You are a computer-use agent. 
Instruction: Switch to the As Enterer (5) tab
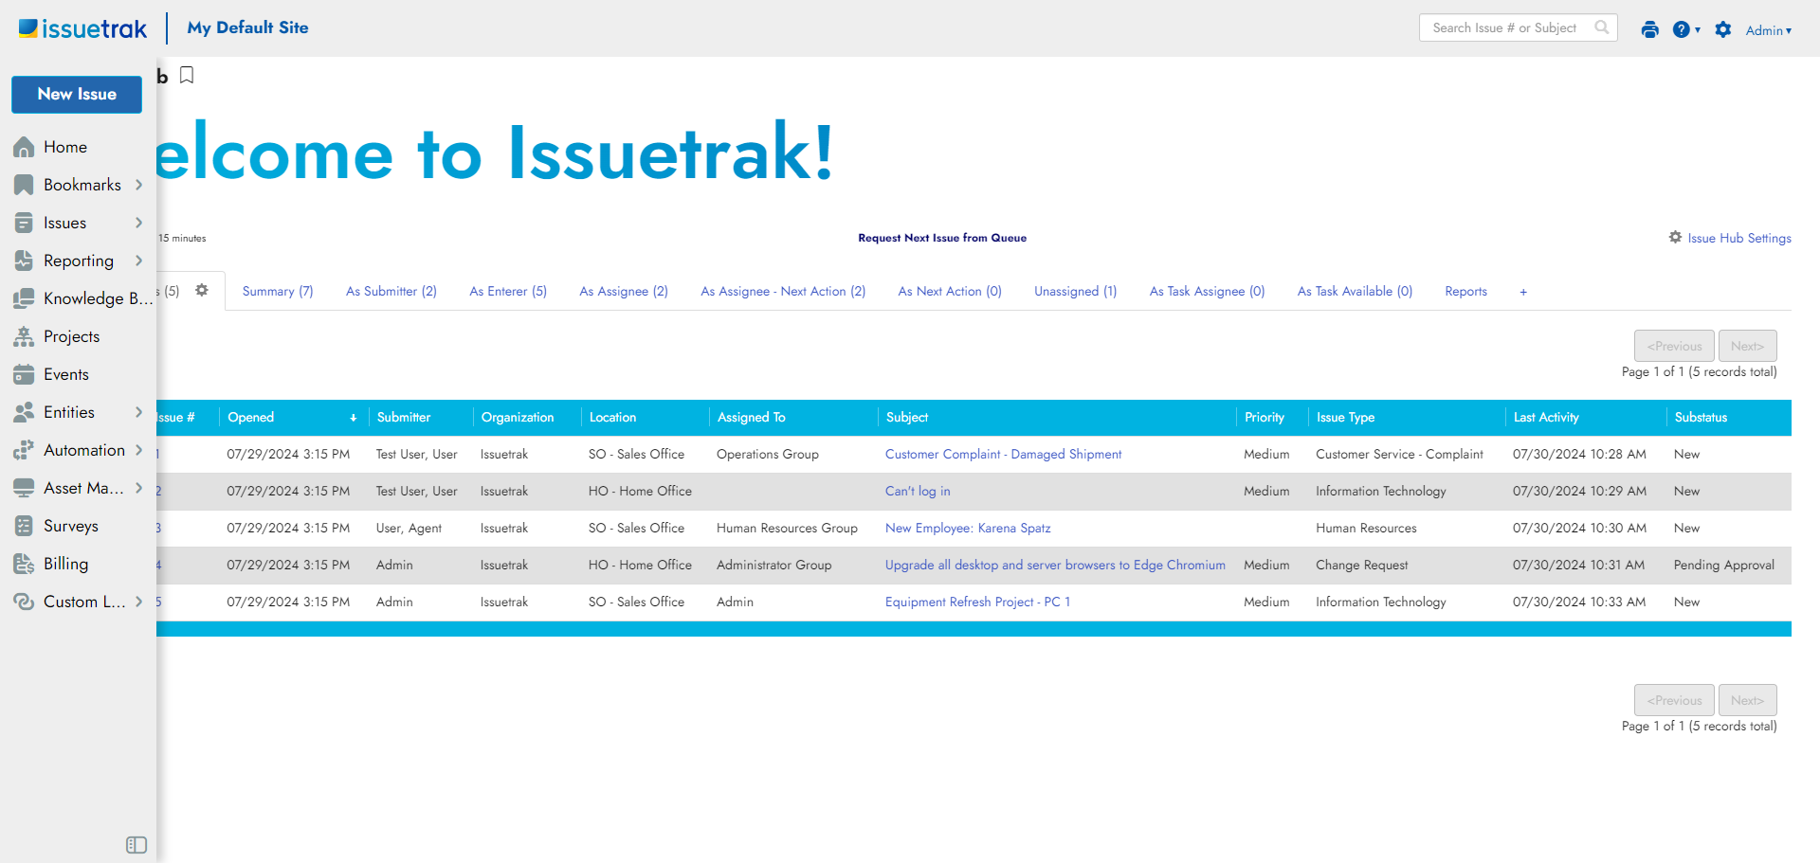coord(508,291)
